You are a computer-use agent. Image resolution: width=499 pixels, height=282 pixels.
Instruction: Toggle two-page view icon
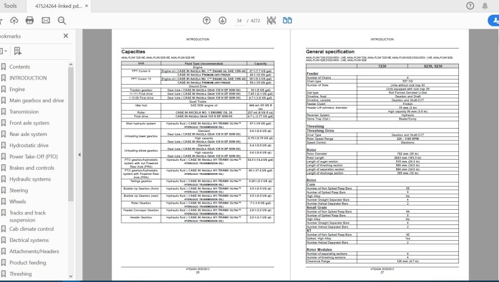[287, 21]
